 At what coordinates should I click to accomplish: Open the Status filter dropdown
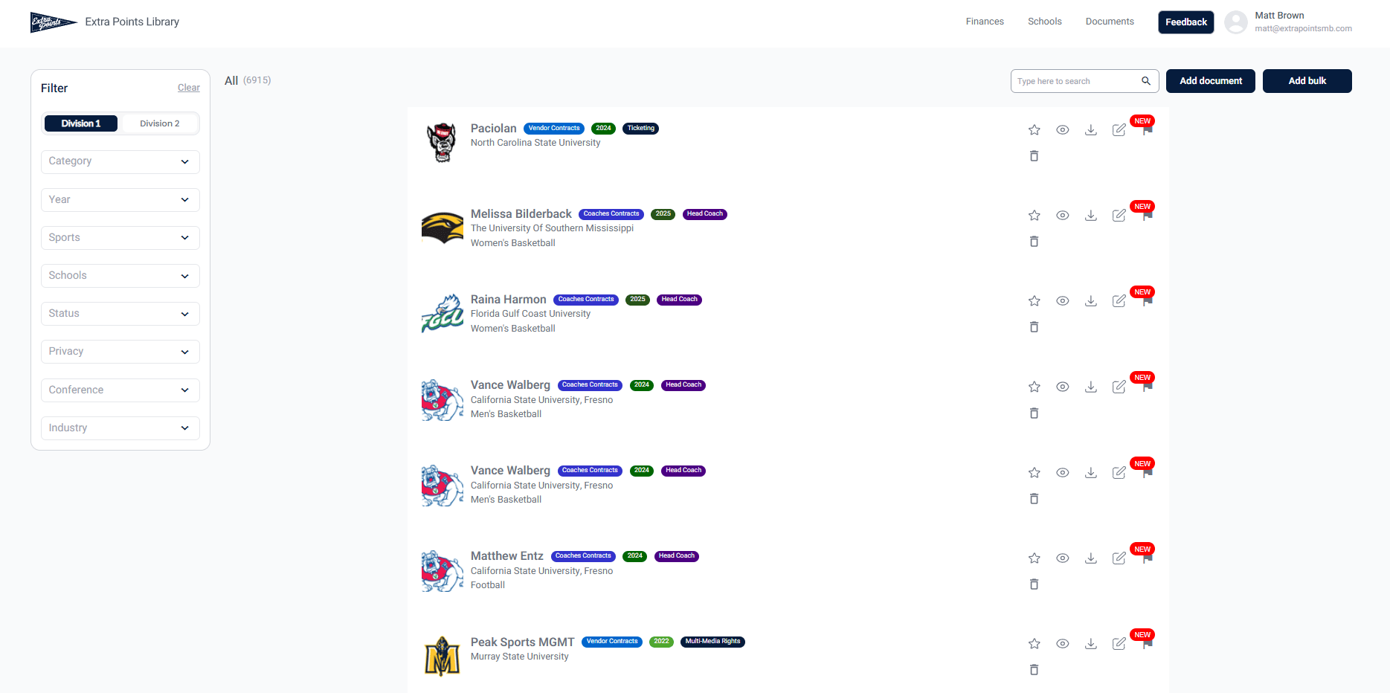pyautogui.click(x=120, y=314)
